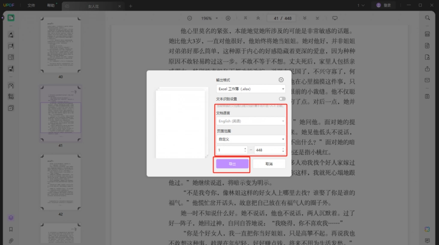Open the 帮助 menu
The width and height of the screenshot is (439, 245).
click(51, 5)
